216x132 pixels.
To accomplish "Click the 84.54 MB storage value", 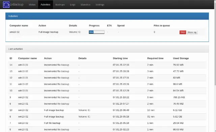I will (x=178, y=91).
